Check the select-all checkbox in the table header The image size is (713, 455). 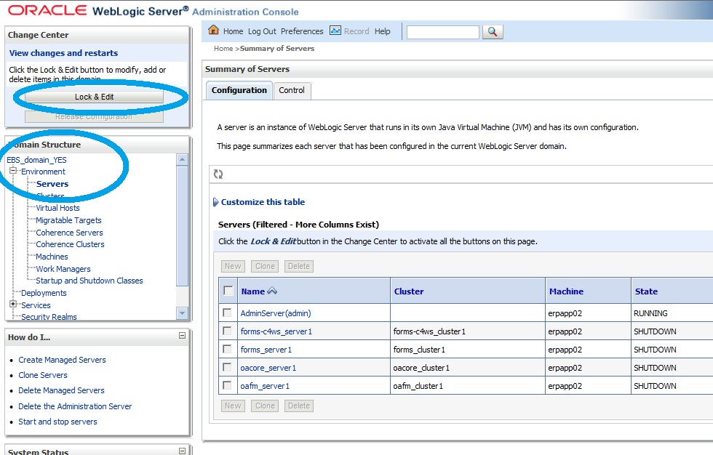click(x=228, y=290)
